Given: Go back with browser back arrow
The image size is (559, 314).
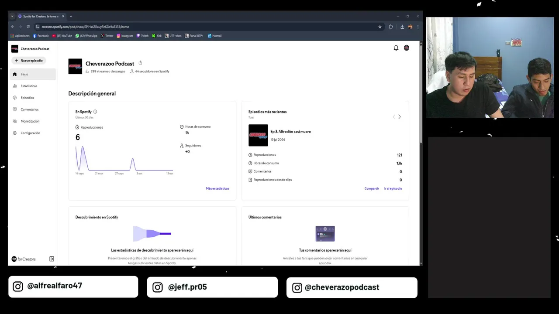Looking at the screenshot, I should [x=13, y=27].
